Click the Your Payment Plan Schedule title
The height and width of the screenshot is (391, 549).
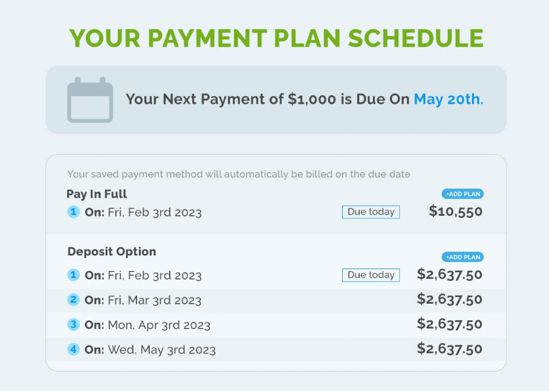pyautogui.click(x=276, y=38)
